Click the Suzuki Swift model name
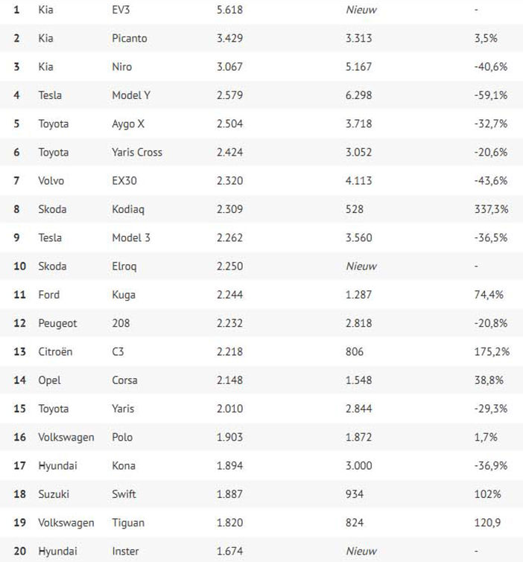Viewport: 523px width, 562px height. tap(124, 494)
